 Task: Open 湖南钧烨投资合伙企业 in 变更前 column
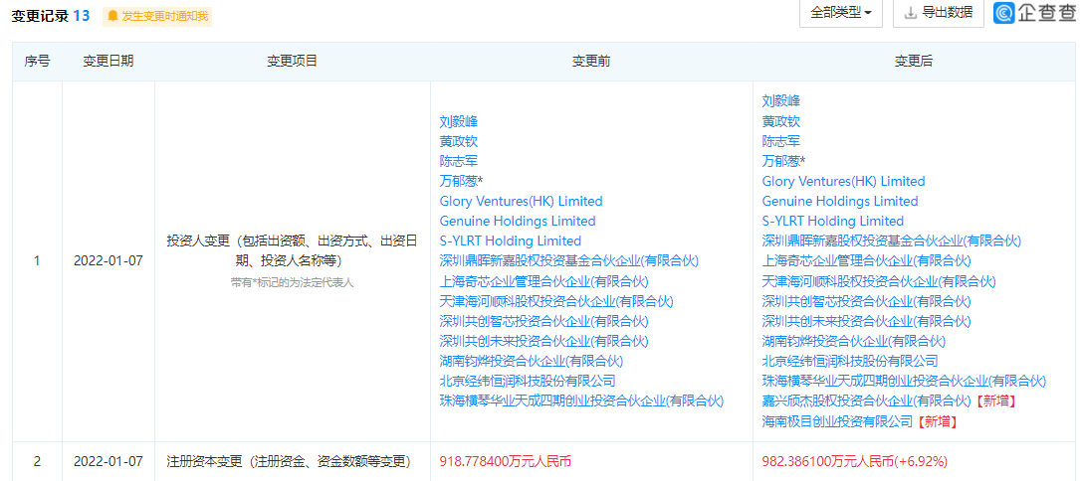532,361
